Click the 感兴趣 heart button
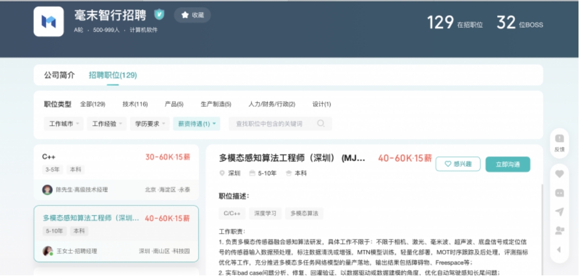The width and height of the screenshot is (579, 279). click(458, 164)
